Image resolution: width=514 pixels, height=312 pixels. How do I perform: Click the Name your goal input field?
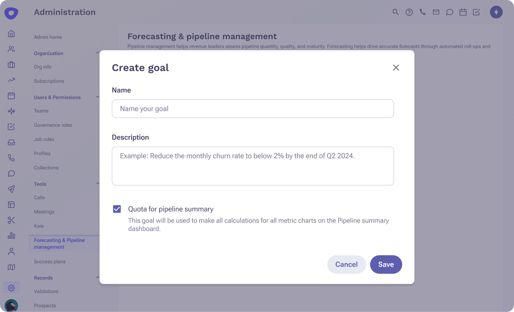tap(253, 109)
